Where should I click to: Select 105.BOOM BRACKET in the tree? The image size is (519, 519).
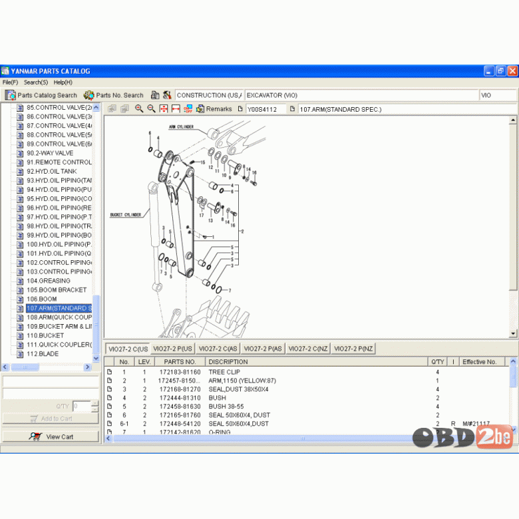point(57,290)
